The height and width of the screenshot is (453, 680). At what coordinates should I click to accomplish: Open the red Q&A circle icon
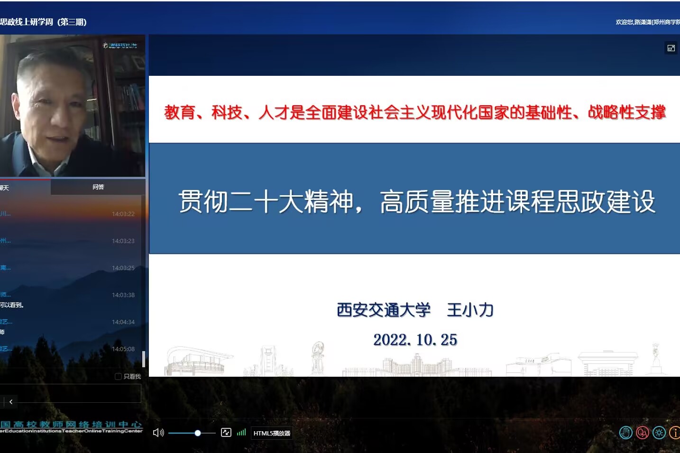(x=643, y=433)
